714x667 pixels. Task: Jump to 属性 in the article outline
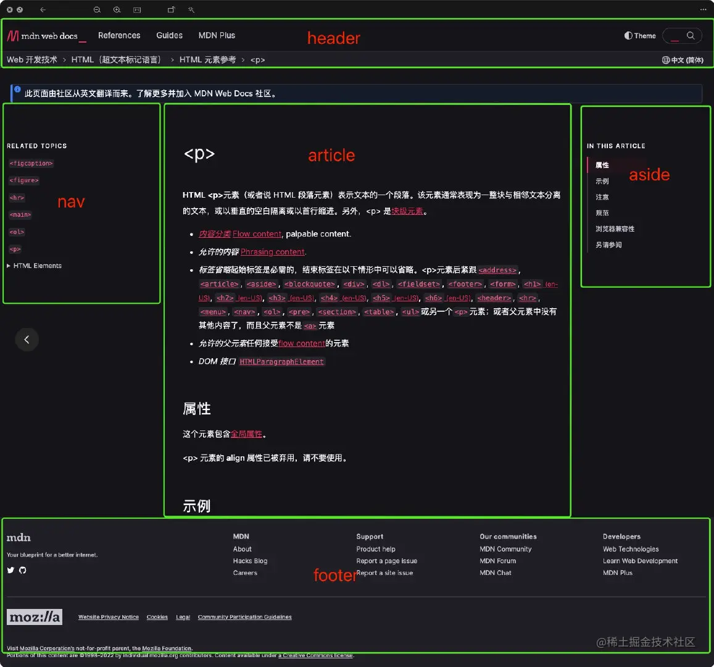coord(602,165)
